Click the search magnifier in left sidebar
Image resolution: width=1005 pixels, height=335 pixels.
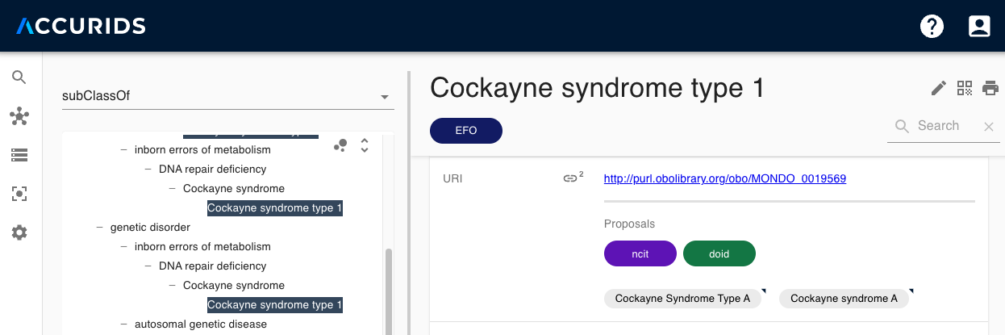(x=19, y=77)
